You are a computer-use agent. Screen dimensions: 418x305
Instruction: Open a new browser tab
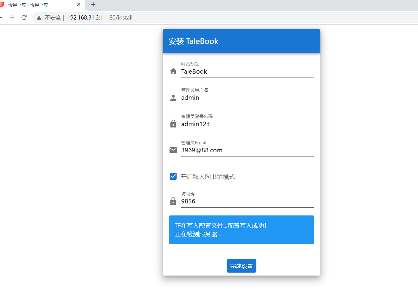point(93,5)
